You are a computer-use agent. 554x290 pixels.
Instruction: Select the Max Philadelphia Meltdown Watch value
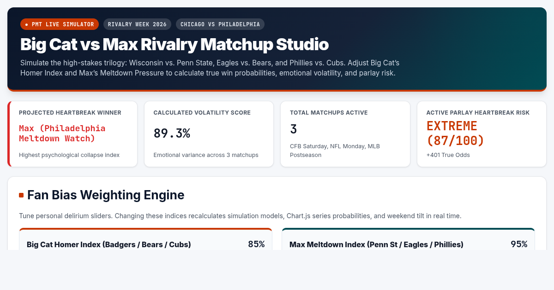[x=62, y=133]
